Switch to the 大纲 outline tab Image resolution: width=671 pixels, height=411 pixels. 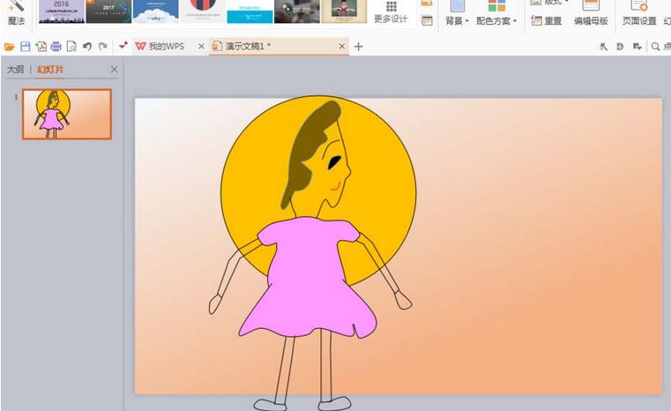point(15,70)
